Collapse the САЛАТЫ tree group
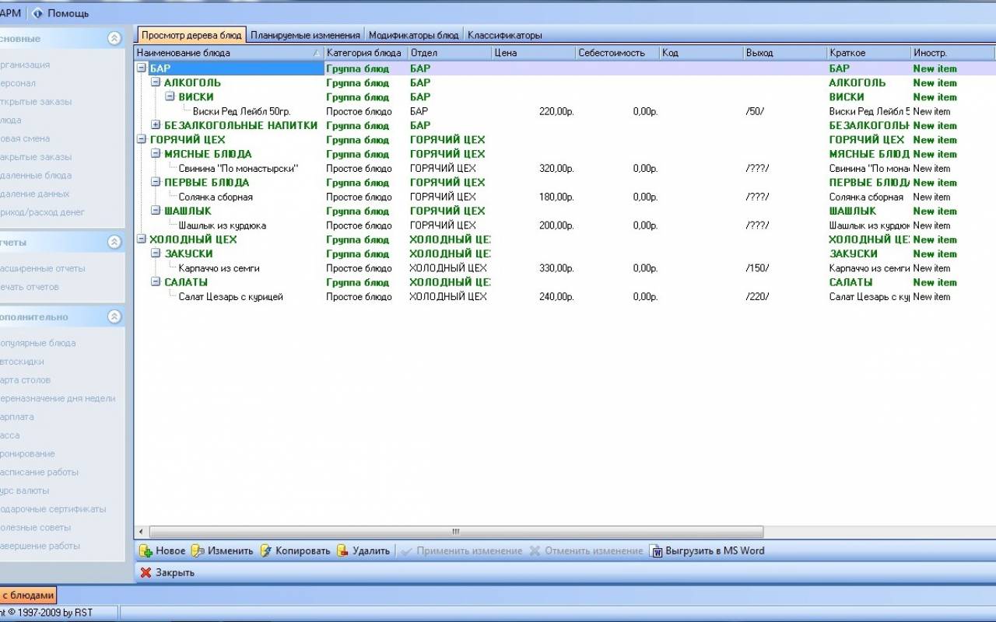996x622 pixels. 156,282
